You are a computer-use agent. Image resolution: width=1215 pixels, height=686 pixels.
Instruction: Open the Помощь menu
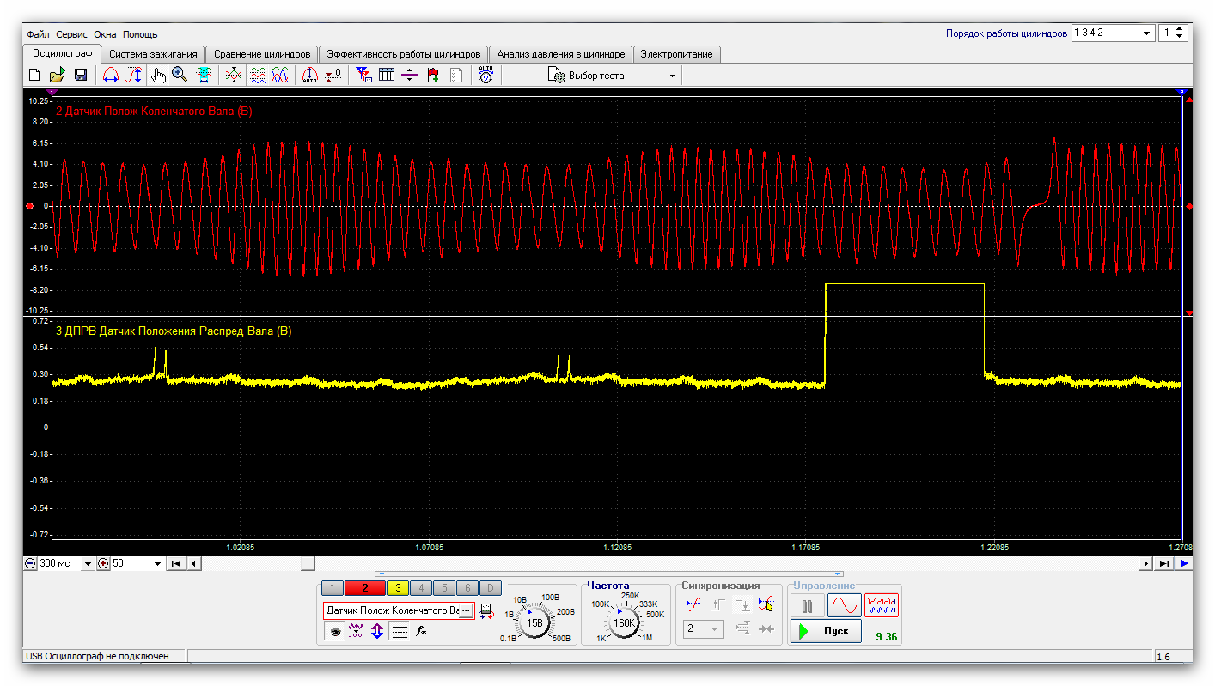tap(140, 34)
